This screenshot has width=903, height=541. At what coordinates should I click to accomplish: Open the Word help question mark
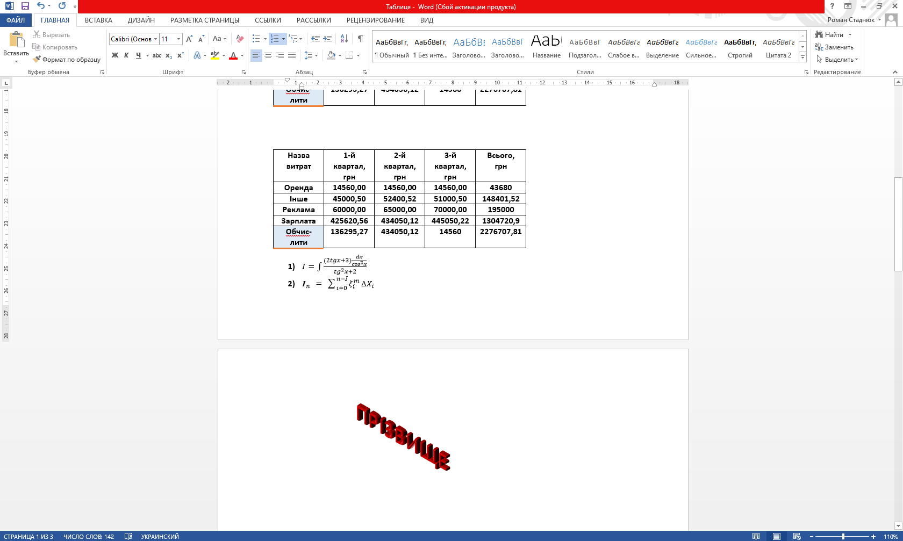832,6
